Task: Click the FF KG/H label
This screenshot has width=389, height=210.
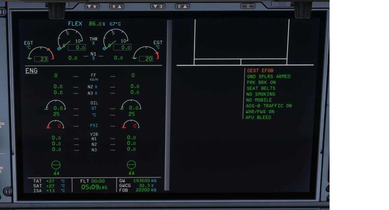Action: tap(93, 77)
